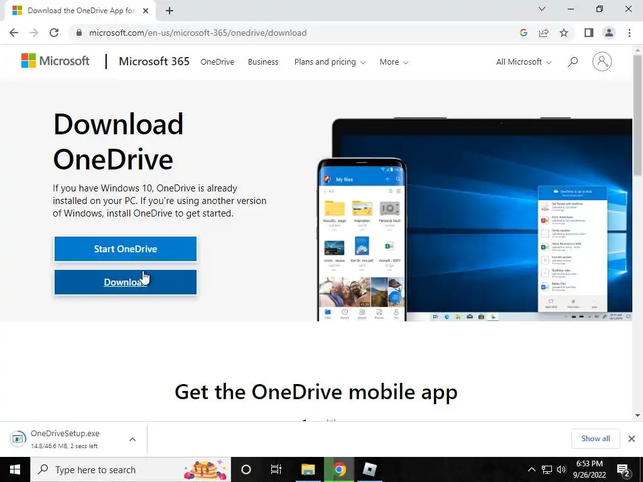Click Show all downloads
The width and height of the screenshot is (643, 482).
[x=595, y=439]
